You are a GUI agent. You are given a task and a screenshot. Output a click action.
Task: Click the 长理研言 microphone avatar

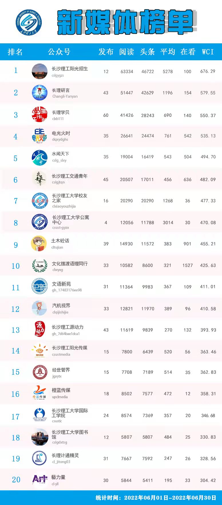coord(39,93)
